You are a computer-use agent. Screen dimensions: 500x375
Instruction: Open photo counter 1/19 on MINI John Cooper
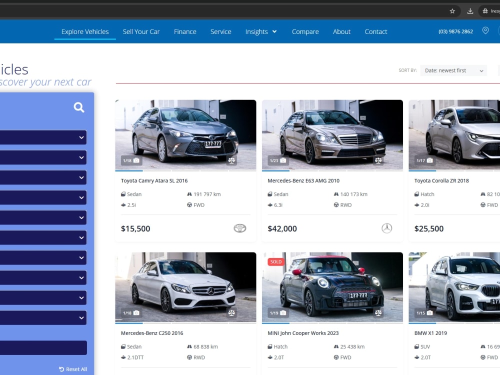coord(277,313)
